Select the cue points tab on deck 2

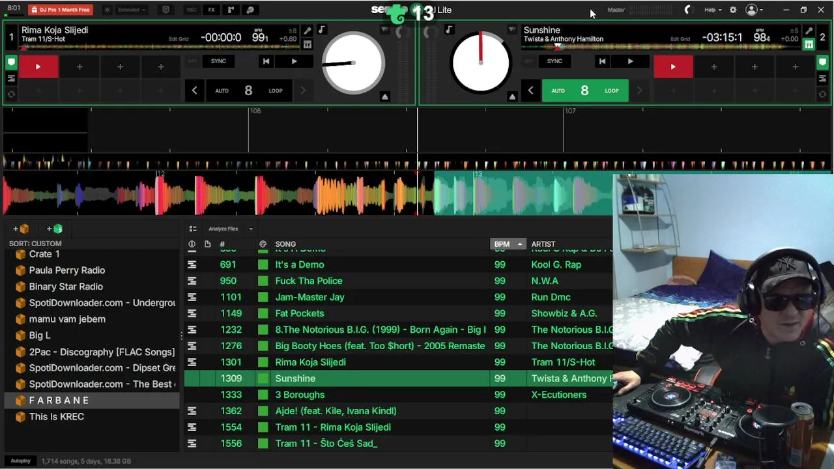(x=822, y=63)
